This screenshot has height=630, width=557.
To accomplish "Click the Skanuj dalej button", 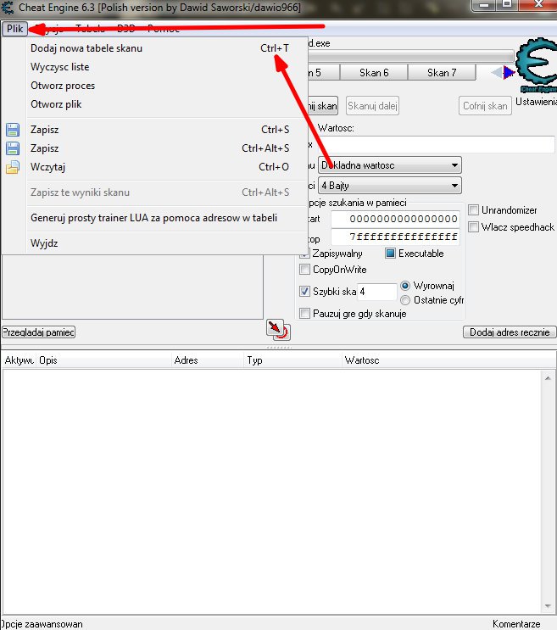I will (372, 106).
